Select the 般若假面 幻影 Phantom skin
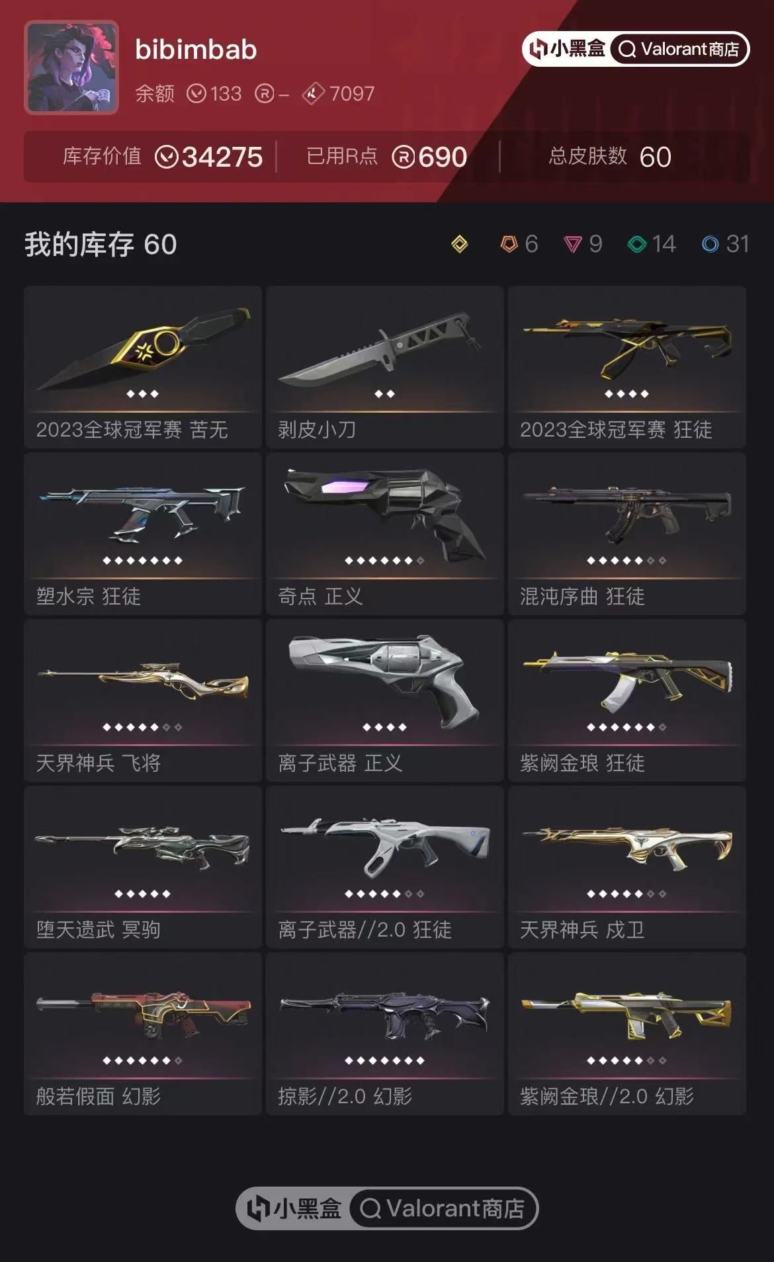 click(143, 1034)
